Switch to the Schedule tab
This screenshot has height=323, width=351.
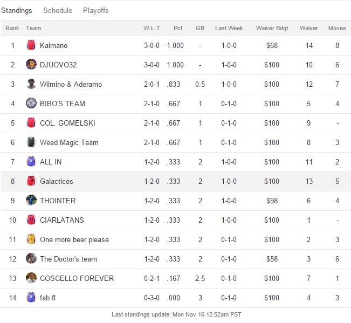pos(57,11)
